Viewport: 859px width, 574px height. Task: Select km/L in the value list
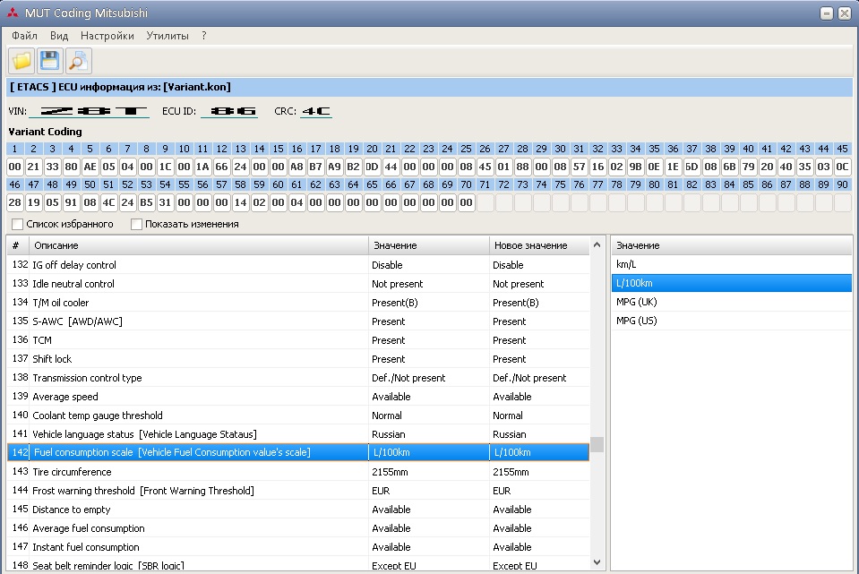coord(626,265)
